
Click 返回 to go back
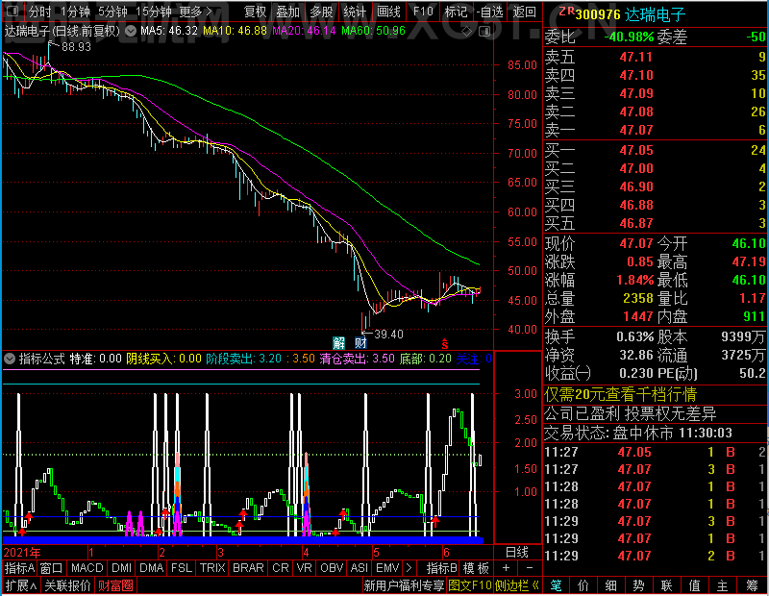pyautogui.click(x=524, y=11)
